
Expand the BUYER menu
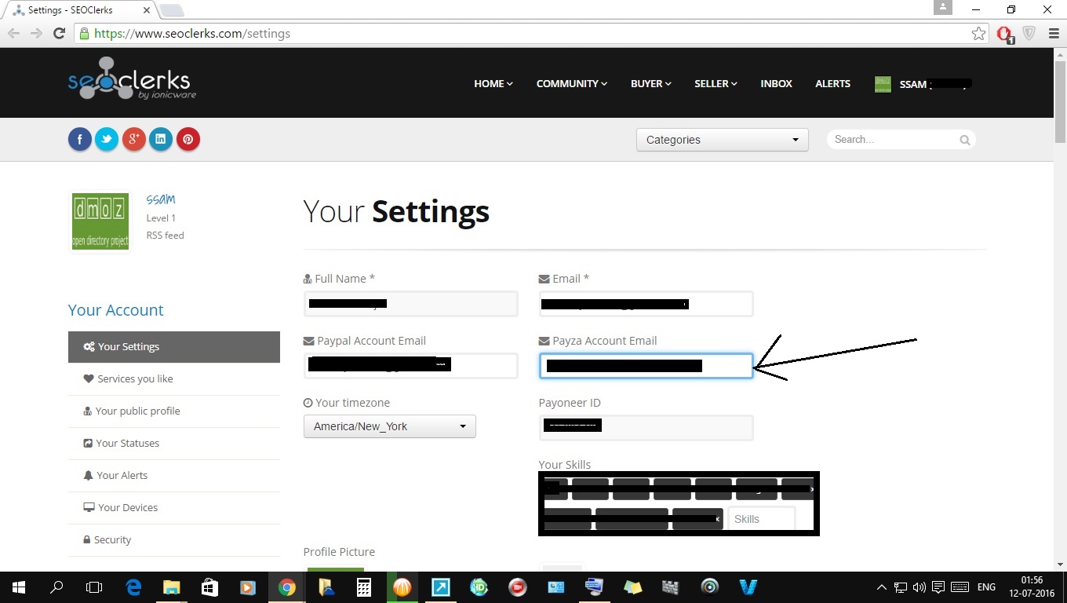tap(651, 83)
